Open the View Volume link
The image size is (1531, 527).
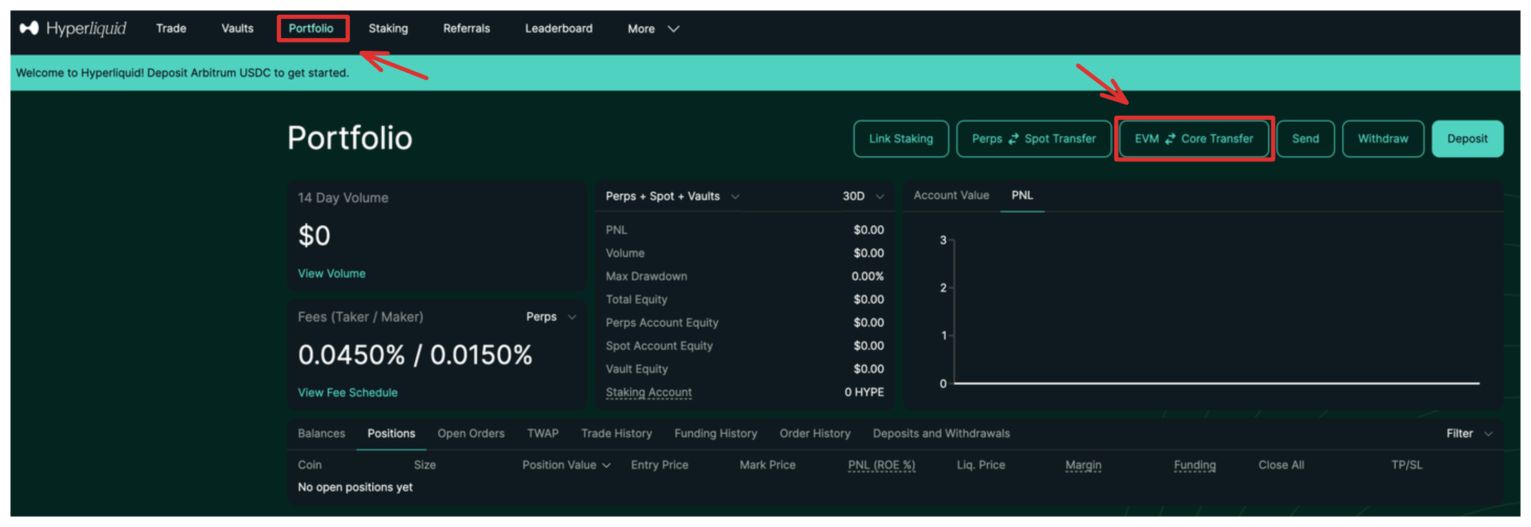[x=331, y=273]
